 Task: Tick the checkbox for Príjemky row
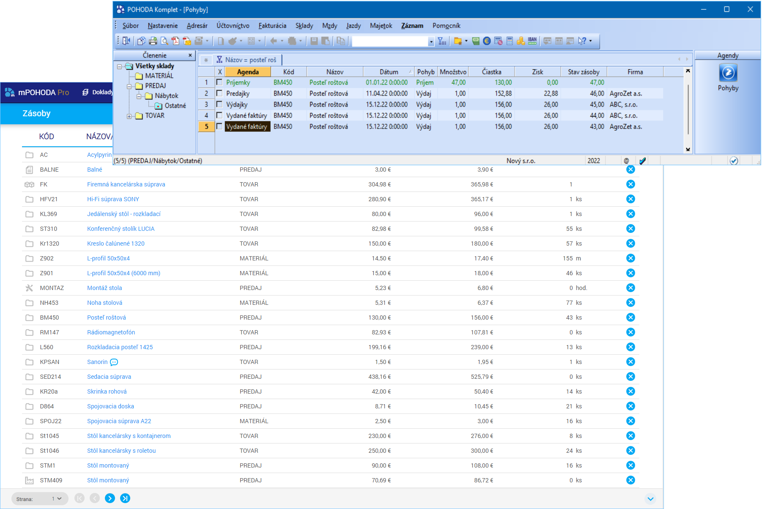coord(219,82)
